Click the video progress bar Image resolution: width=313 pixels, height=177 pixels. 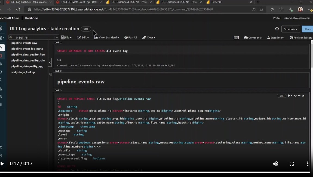click(155, 172)
